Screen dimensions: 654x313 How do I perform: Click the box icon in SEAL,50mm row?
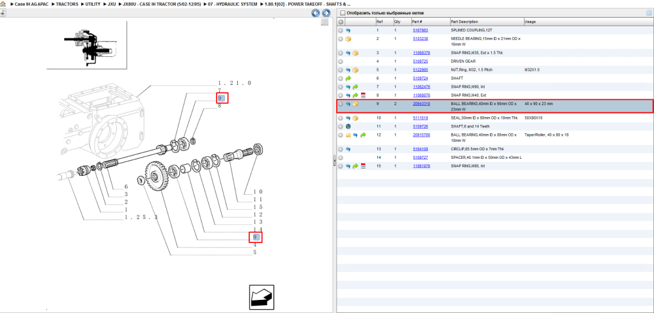coord(355,118)
